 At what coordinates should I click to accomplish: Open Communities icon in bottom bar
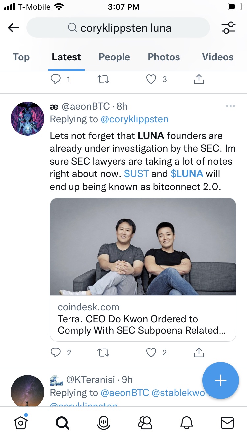pos(145,423)
